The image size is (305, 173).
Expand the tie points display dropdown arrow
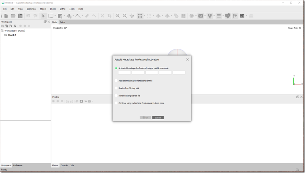pos(144,16)
